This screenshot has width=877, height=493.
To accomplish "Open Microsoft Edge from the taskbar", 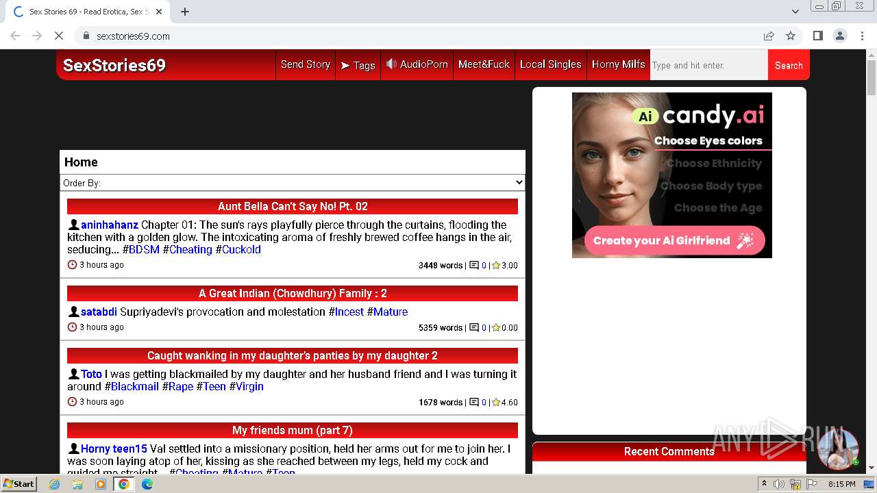I will point(147,484).
